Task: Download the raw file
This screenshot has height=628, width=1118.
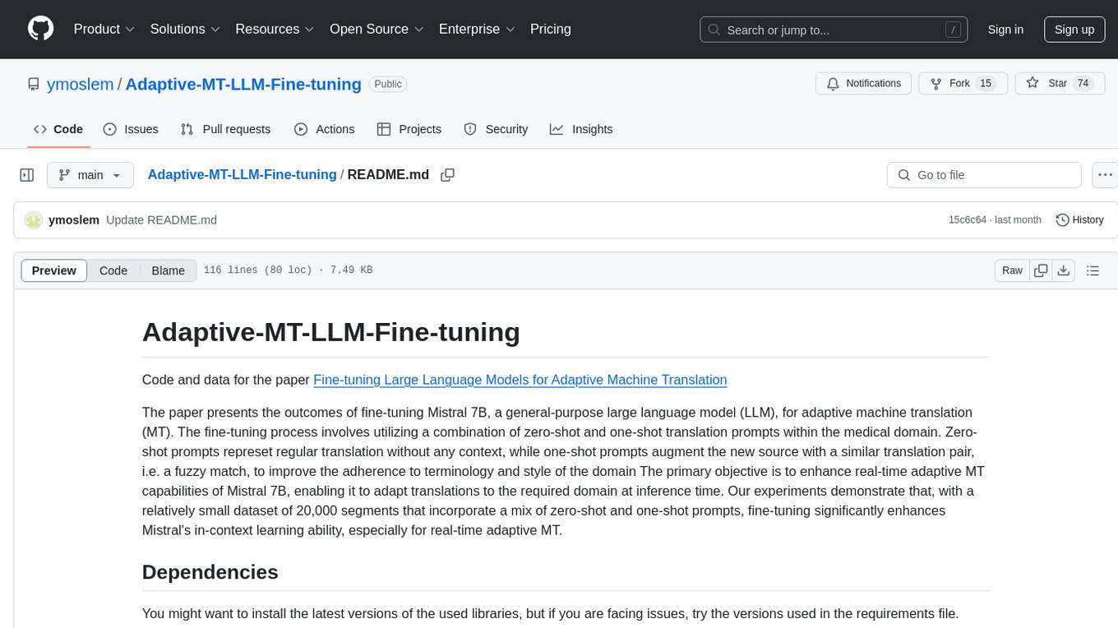Action: coord(1064,270)
